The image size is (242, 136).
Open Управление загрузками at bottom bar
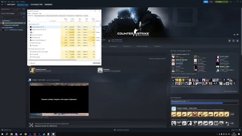(x=121, y=130)
